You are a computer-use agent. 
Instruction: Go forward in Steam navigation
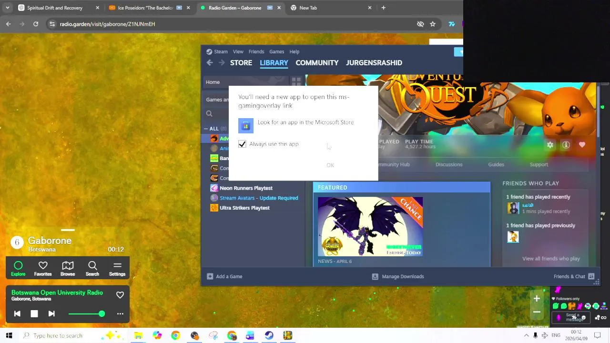pyautogui.click(x=222, y=63)
